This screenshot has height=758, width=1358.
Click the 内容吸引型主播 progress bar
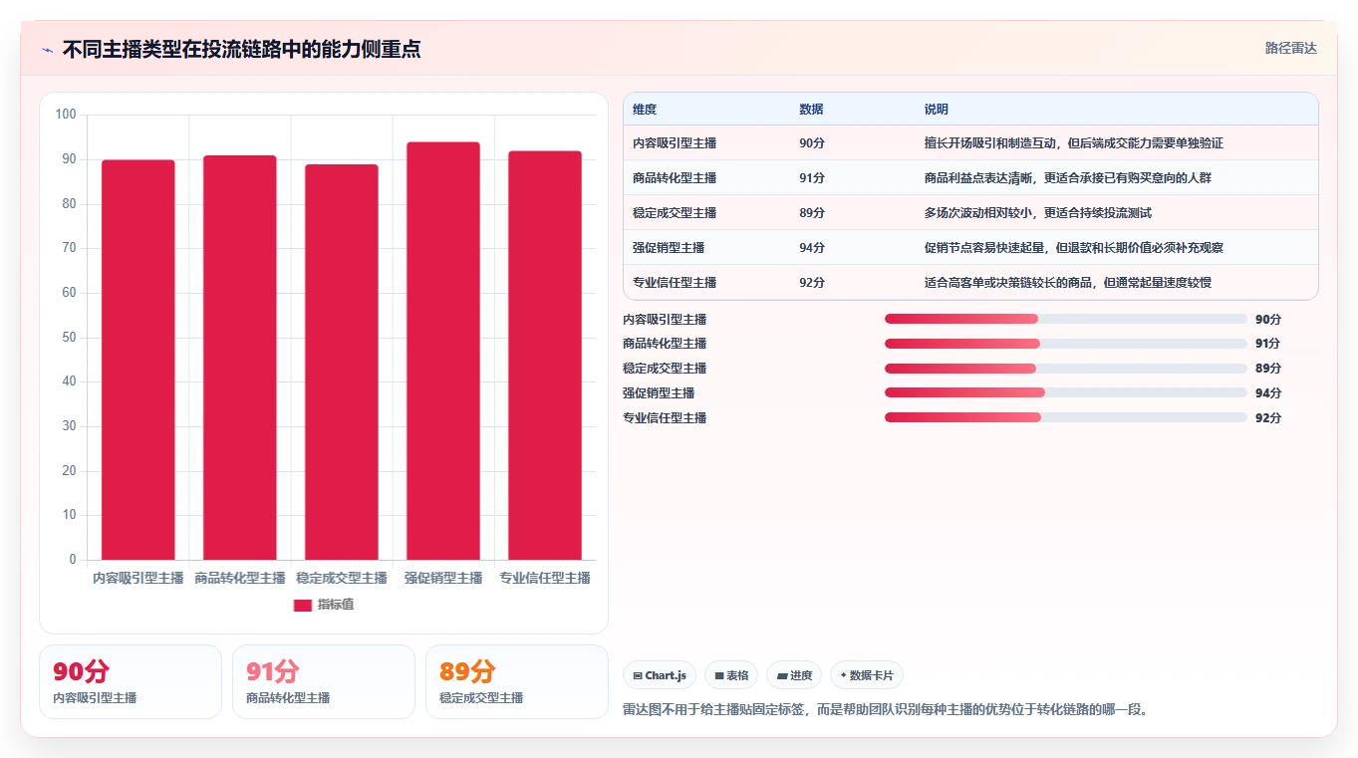point(1066,319)
